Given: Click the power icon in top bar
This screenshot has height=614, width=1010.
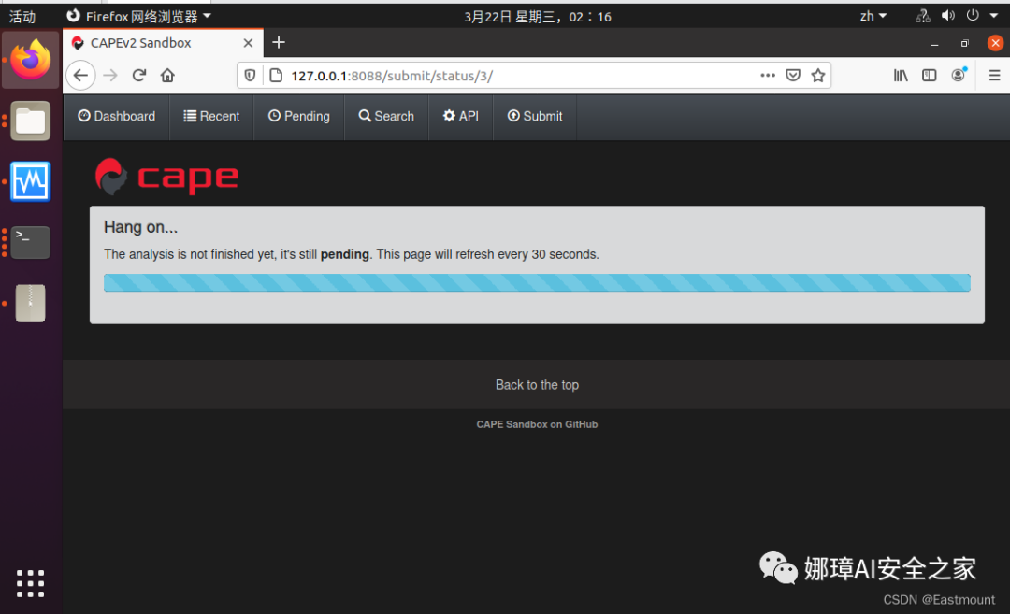Looking at the screenshot, I should point(973,16).
